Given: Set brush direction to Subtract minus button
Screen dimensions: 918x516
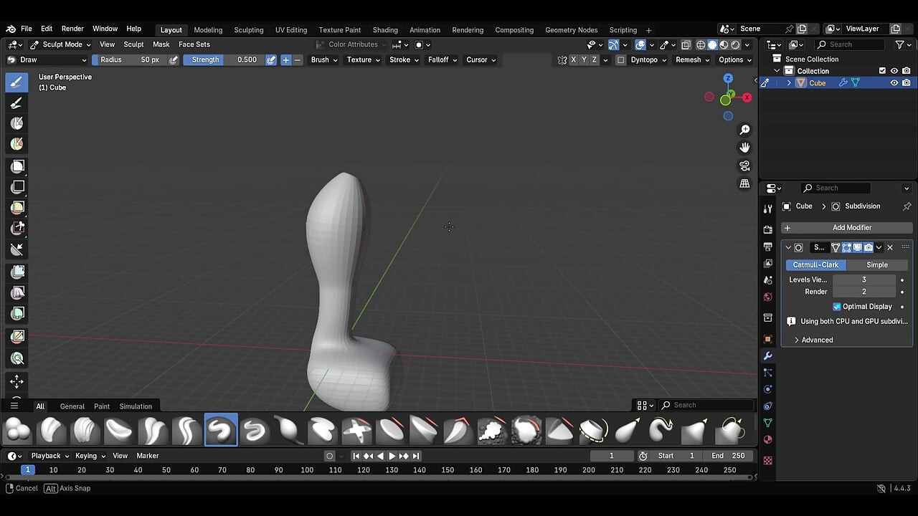Looking at the screenshot, I should (298, 60).
